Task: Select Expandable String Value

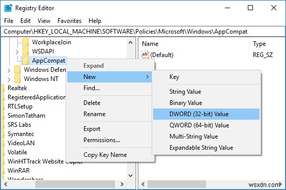Action: click(206, 148)
